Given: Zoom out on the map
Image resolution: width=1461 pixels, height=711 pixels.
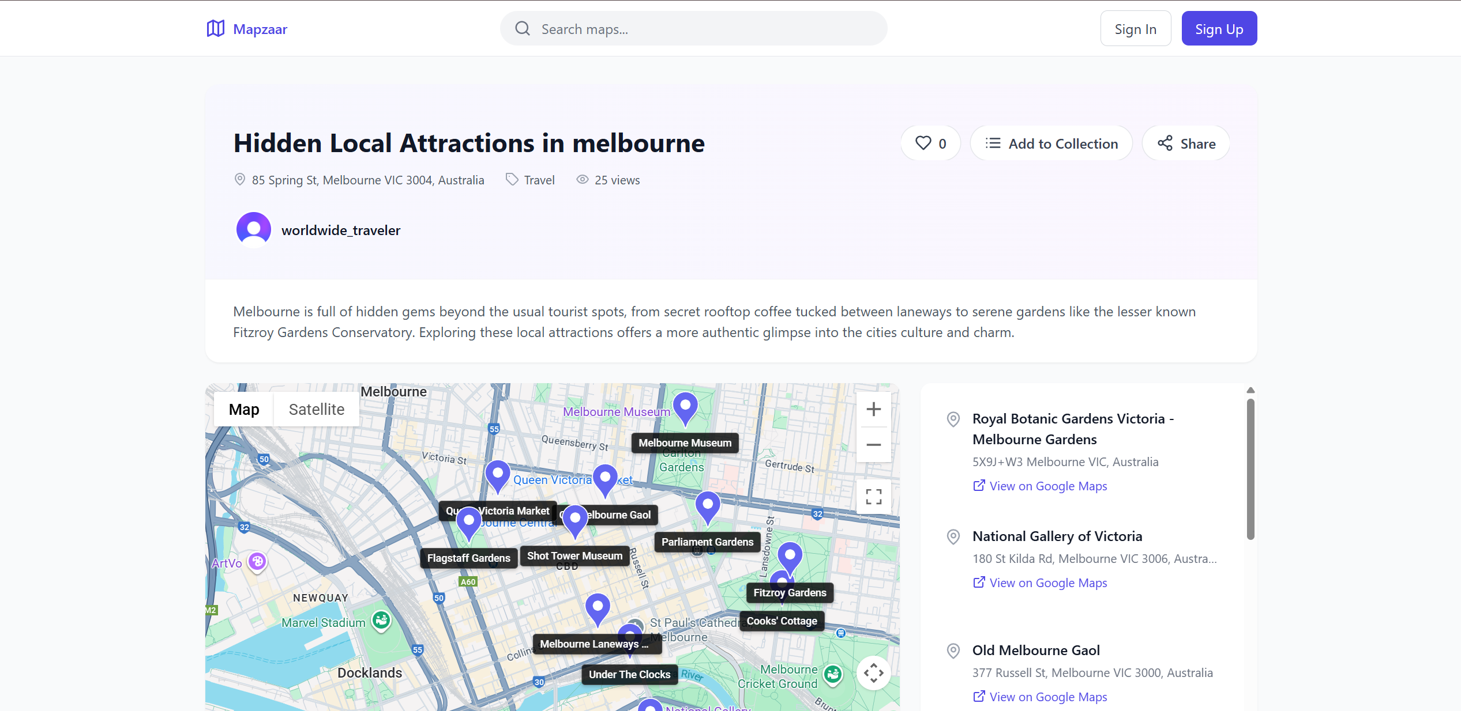Looking at the screenshot, I should (x=873, y=445).
